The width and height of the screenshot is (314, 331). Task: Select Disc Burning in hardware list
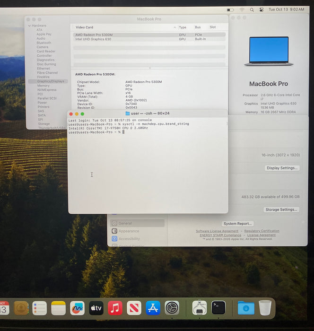pyautogui.click(x=46, y=64)
